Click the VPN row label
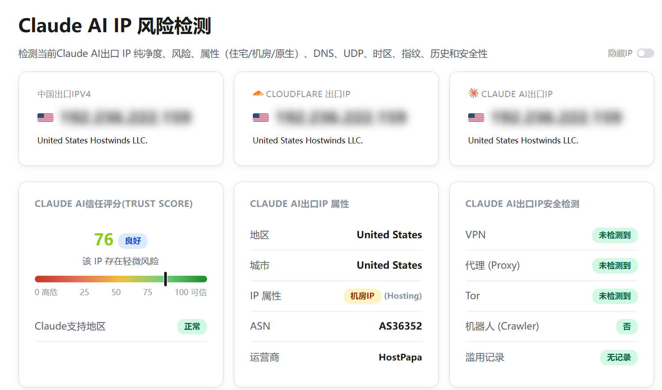Screen dimensions: 662x390 pos(475,235)
